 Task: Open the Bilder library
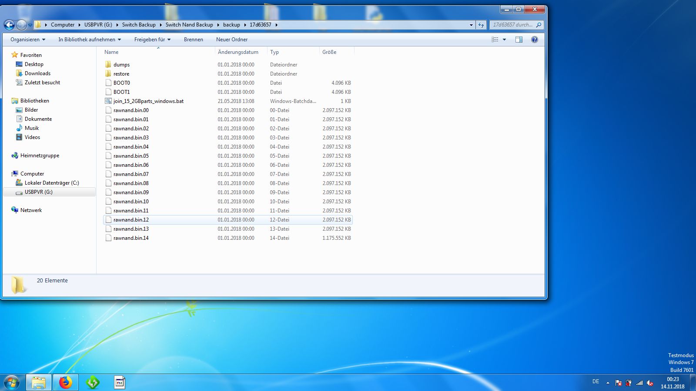(31, 110)
